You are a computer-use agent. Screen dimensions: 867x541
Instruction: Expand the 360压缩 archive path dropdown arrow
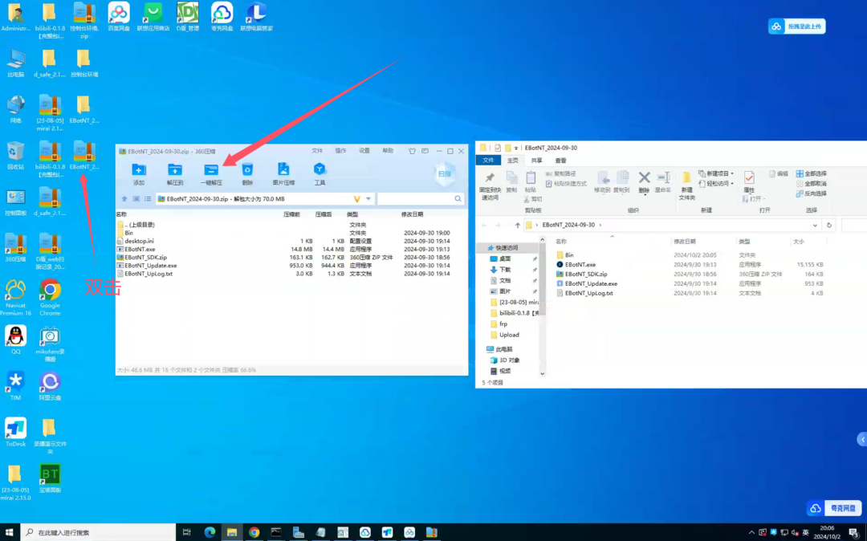tap(368, 199)
